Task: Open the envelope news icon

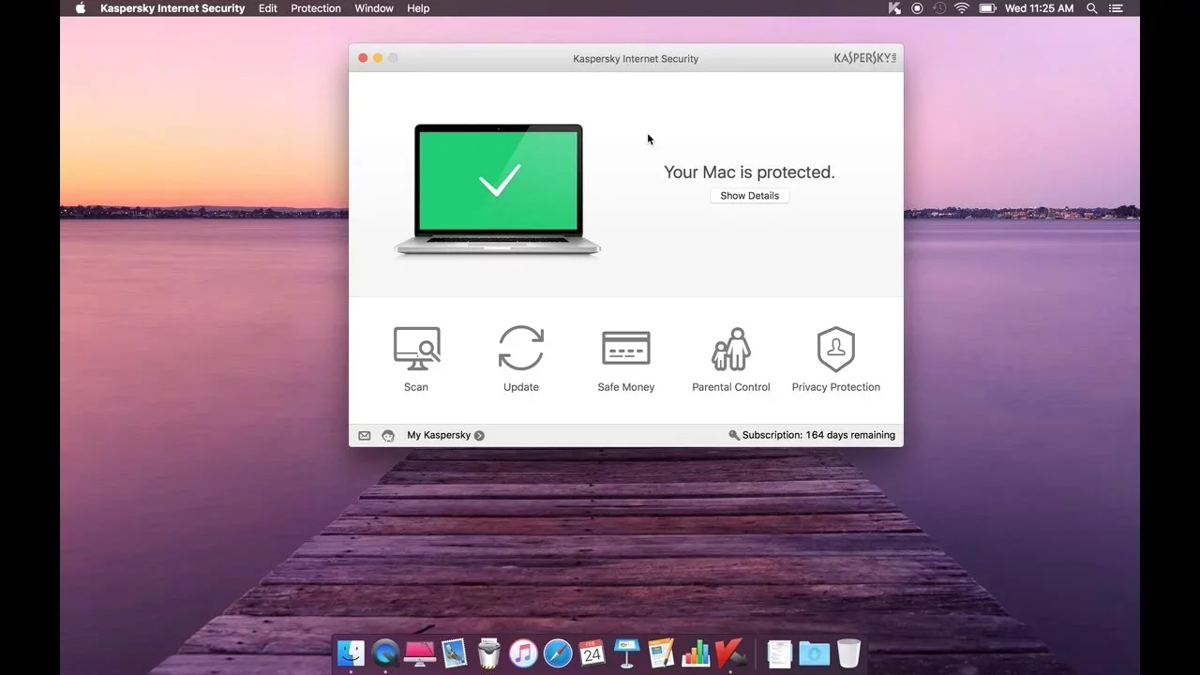Action: (x=365, y=435)
